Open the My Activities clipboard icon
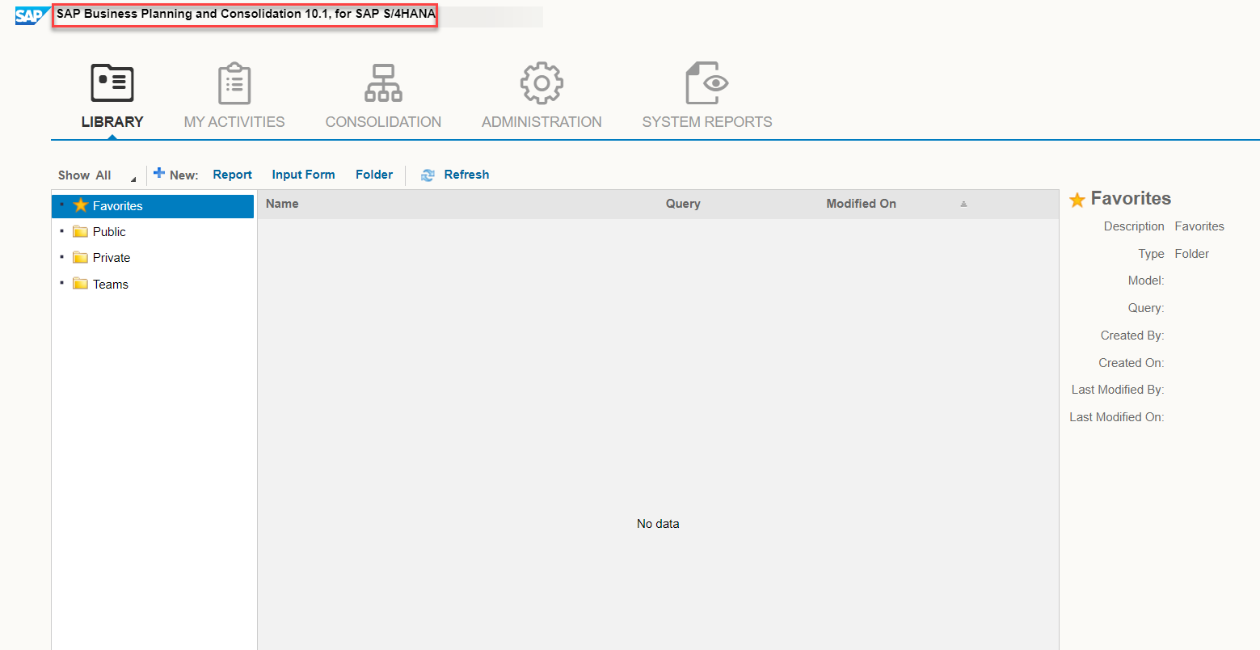1260x650 pixels. [234, 83]
